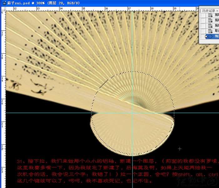Click the state icon on the 取消 row

210,31
